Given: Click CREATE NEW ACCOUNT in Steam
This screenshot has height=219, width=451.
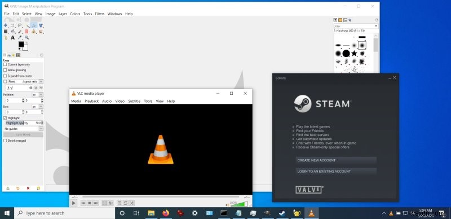Looking at the screenshot, I should click(336, 160).
